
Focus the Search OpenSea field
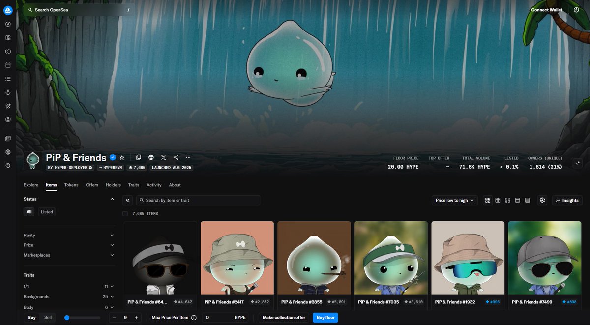(x=78, y=10)
